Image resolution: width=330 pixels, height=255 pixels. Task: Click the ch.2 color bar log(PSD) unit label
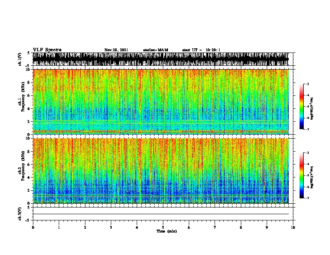tap(312, 177)
